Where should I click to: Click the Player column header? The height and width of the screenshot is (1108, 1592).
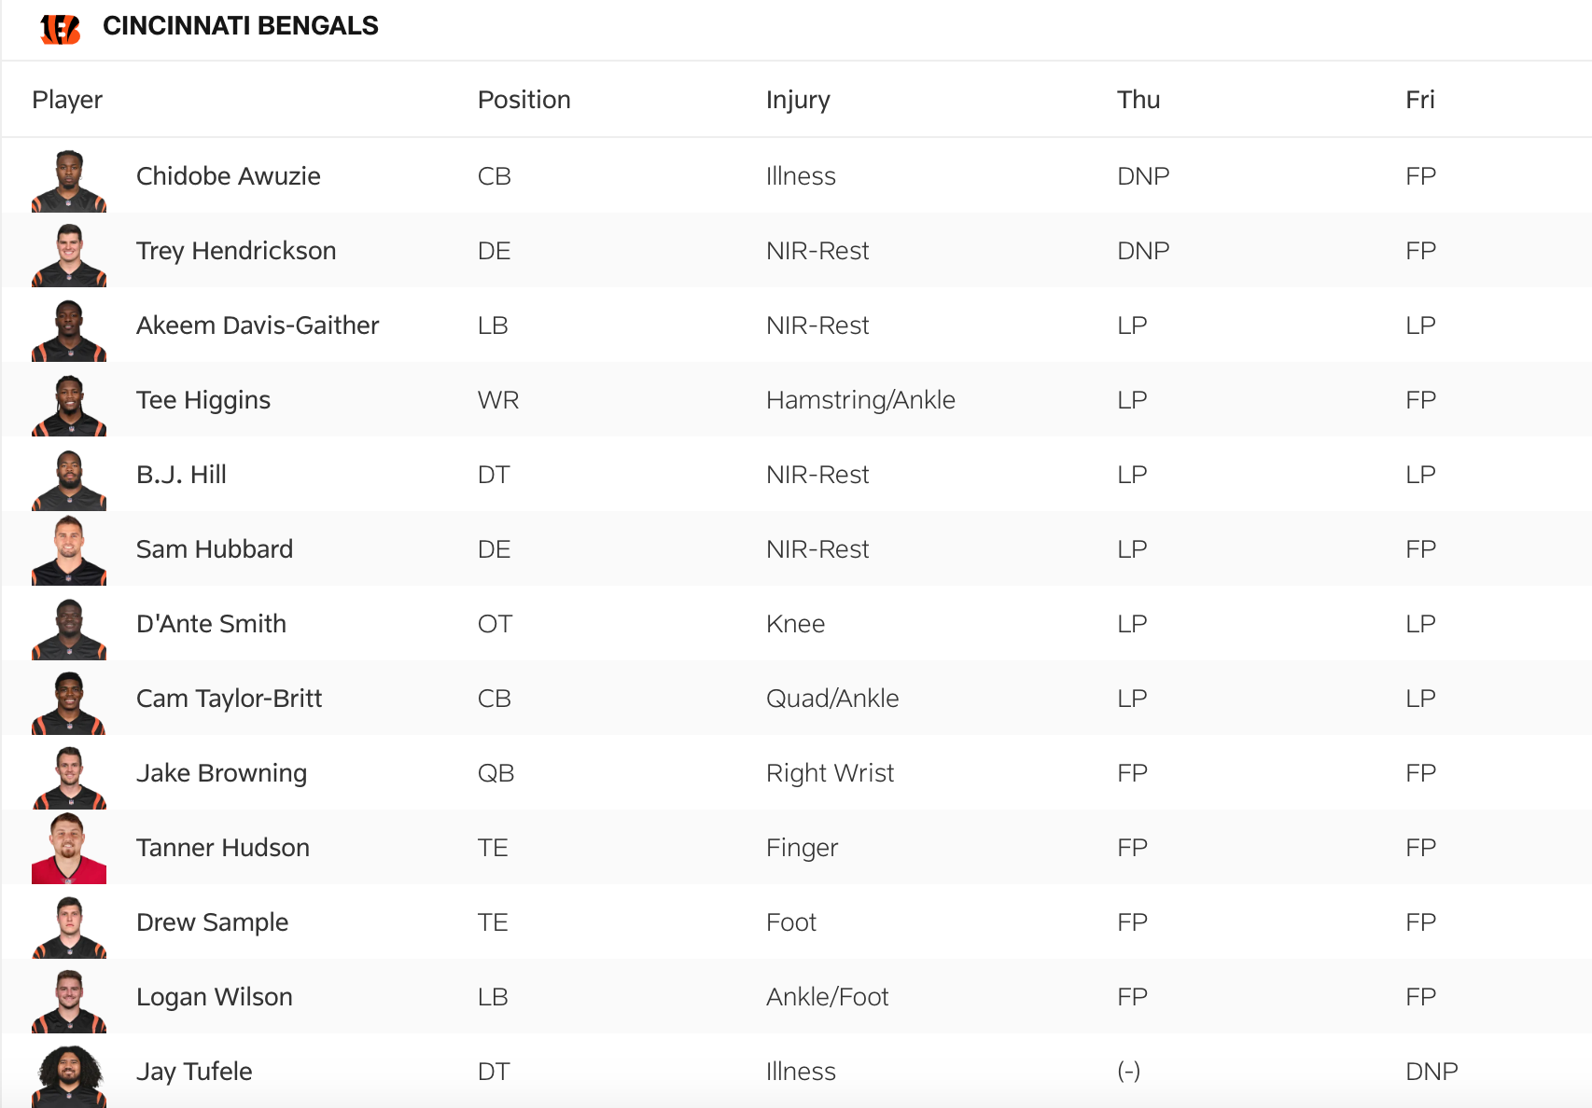tap(67, 100)
